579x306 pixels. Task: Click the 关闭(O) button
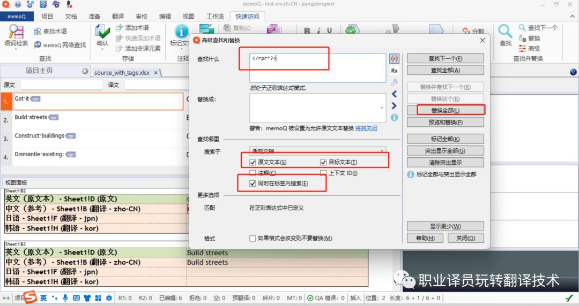[466, 238]
